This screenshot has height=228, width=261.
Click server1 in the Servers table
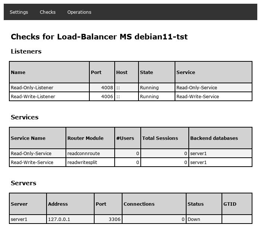pos(19,219)
